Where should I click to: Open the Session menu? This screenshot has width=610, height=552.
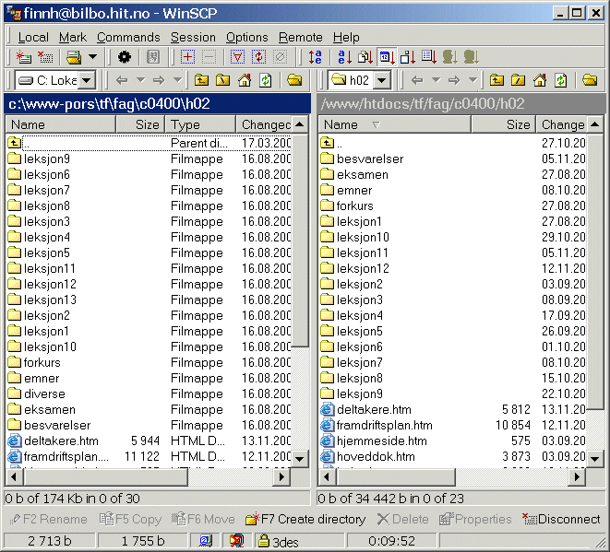pyautogui.click(x=193, y=37)
